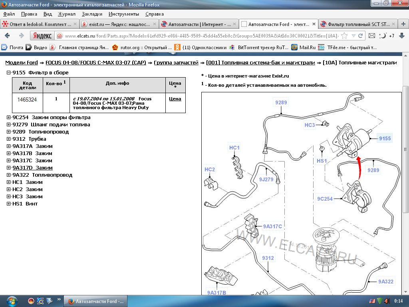Open the TFile.me bookmark
The image size is (409, 307).
click(347, 47)
